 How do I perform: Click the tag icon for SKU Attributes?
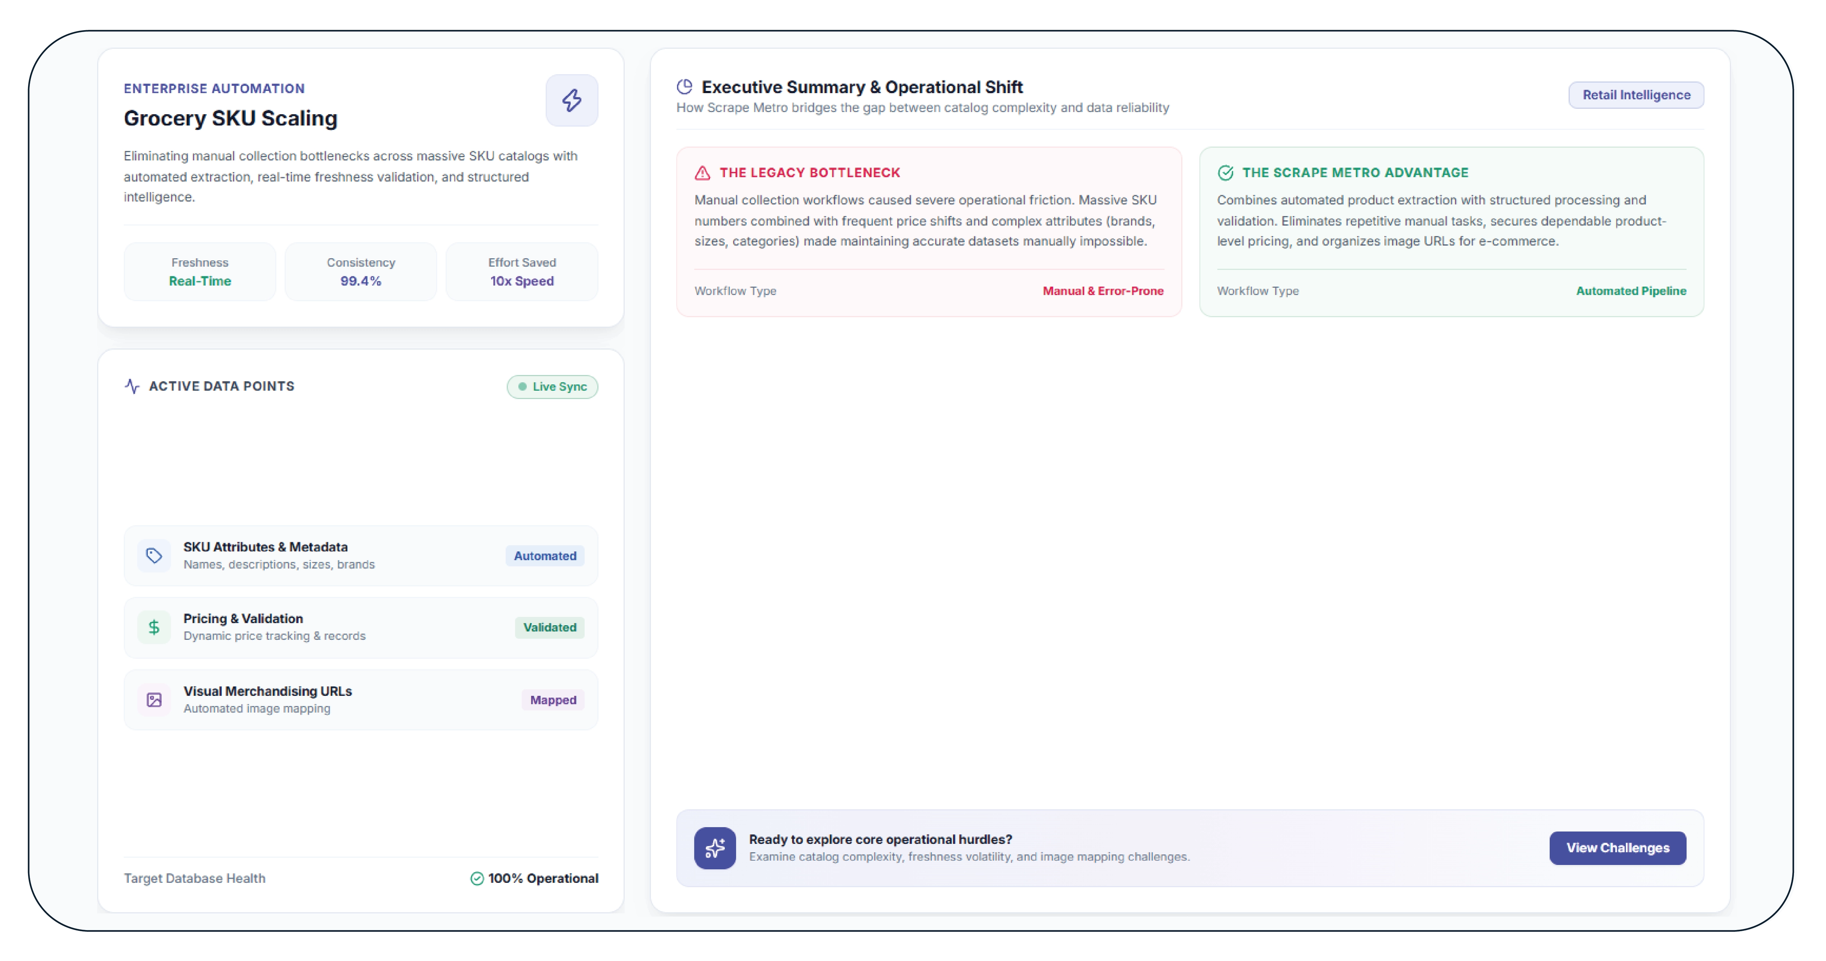pyautogui.click(x=154, y=556)
